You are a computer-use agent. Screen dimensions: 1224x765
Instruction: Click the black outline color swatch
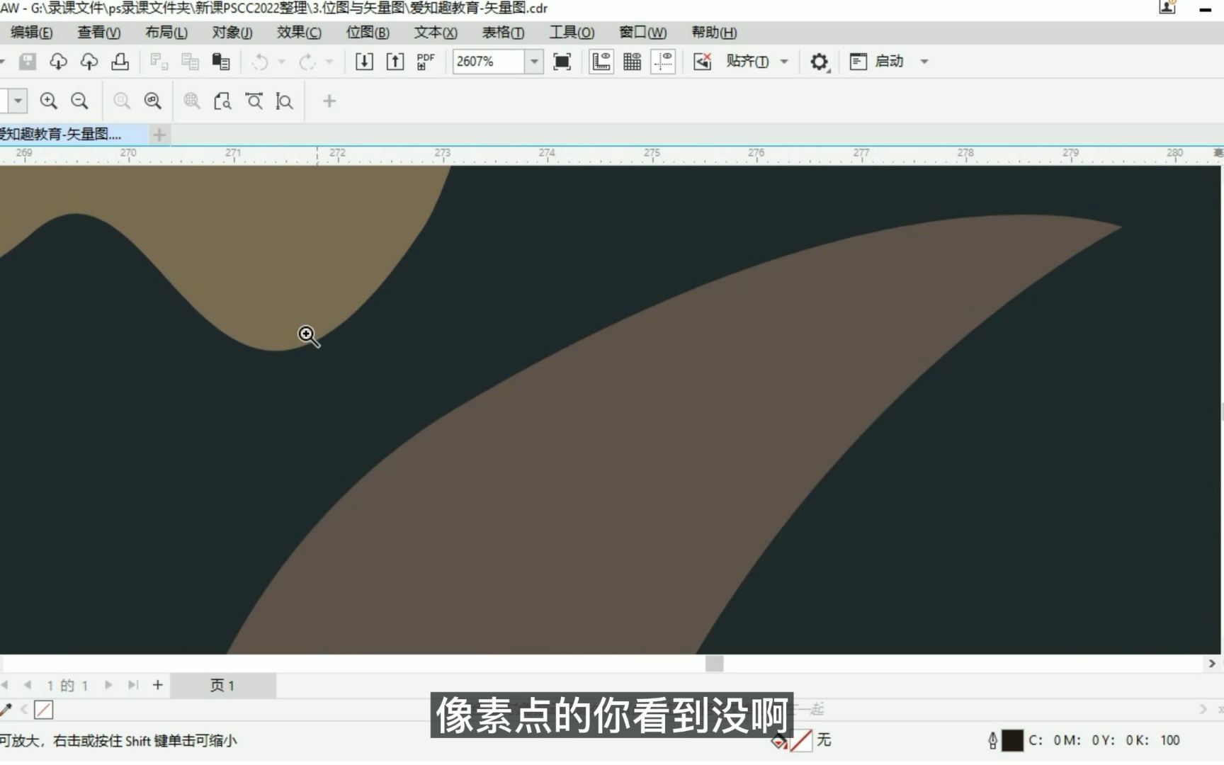(x=1012, y=741)
